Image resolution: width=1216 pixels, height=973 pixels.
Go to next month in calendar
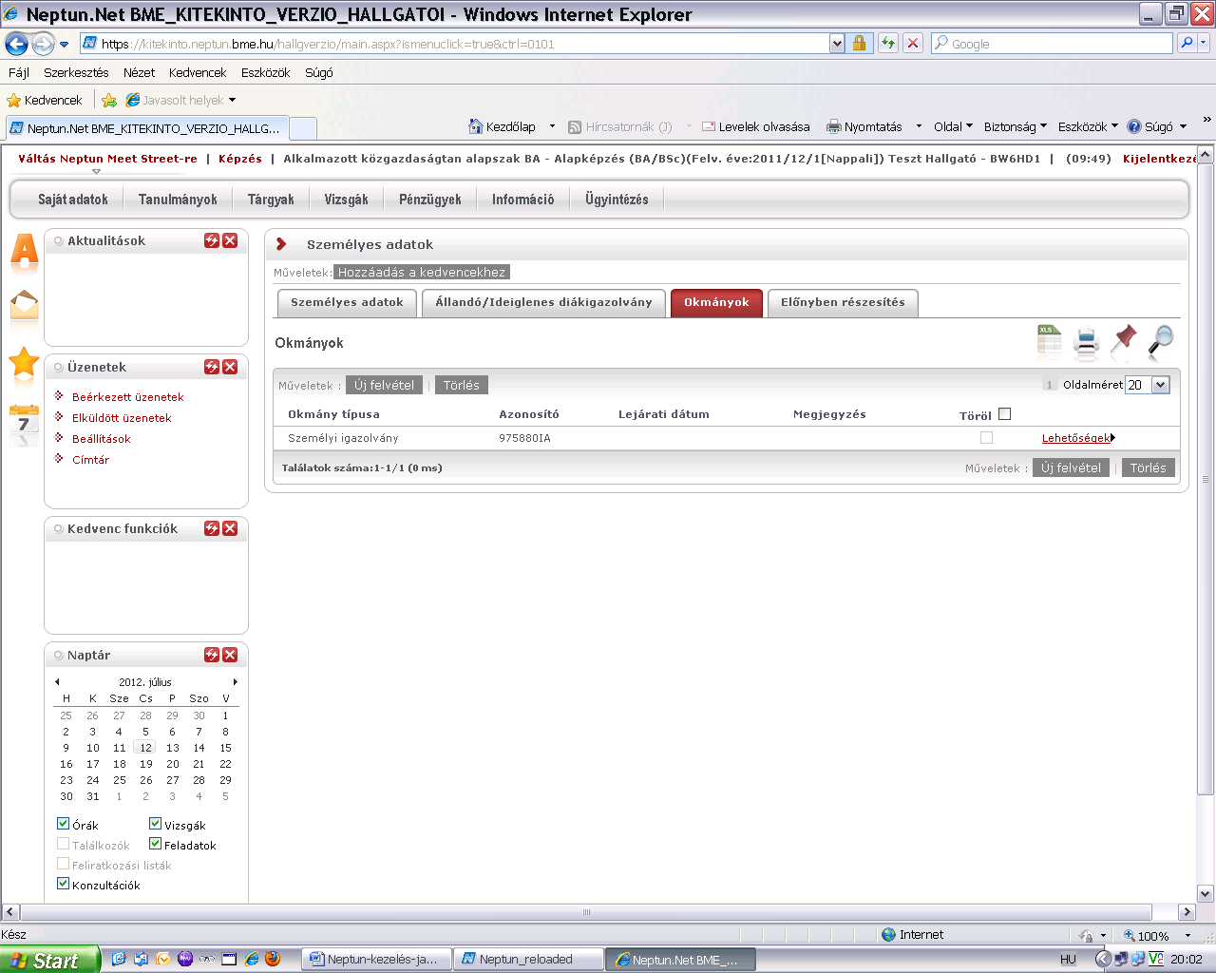(235, 682)
